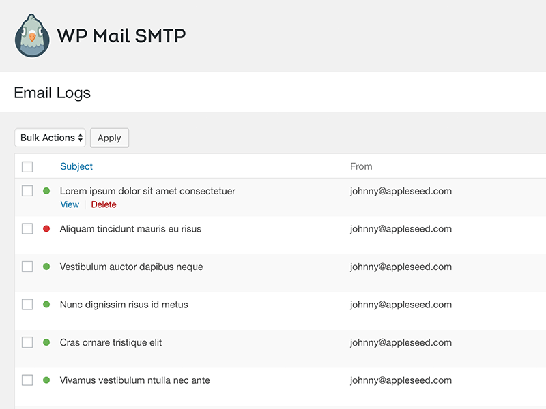
Task: Click green status dot for Nunc dignissim email
Action: click(x=46, y=305)
